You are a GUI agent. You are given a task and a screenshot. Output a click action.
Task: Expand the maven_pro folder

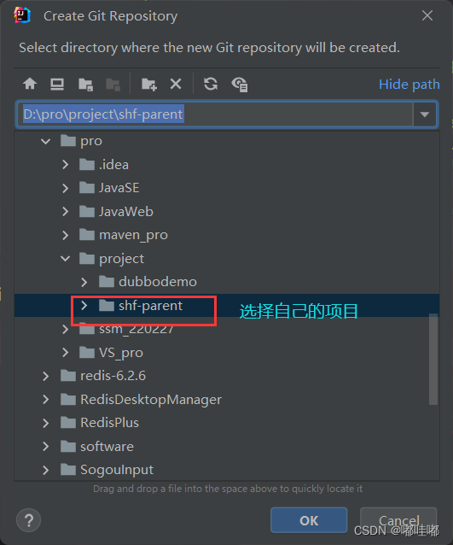point(65,235)
